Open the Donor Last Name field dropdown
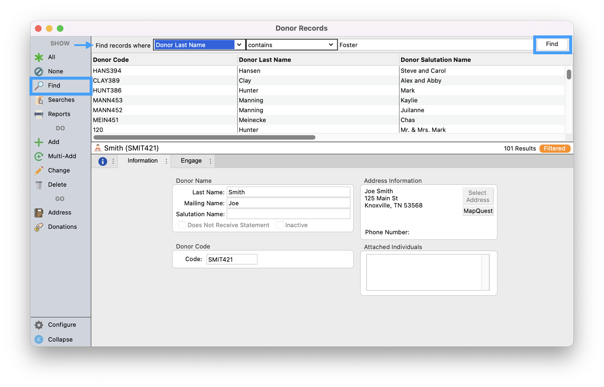Image resolution: width=604 pixels, height=387 pixels. pos(239,45)
